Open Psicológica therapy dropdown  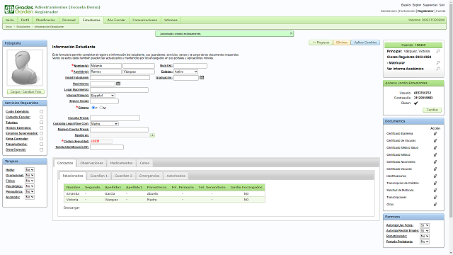[30, 186]
